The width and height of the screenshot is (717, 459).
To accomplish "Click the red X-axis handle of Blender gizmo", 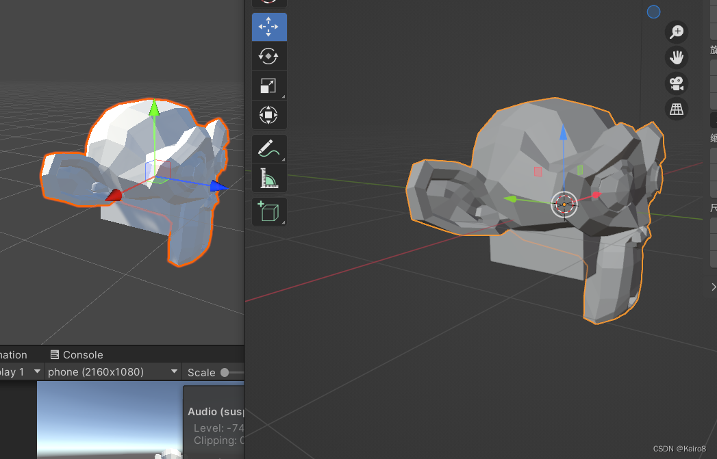I will click(596, 195).
